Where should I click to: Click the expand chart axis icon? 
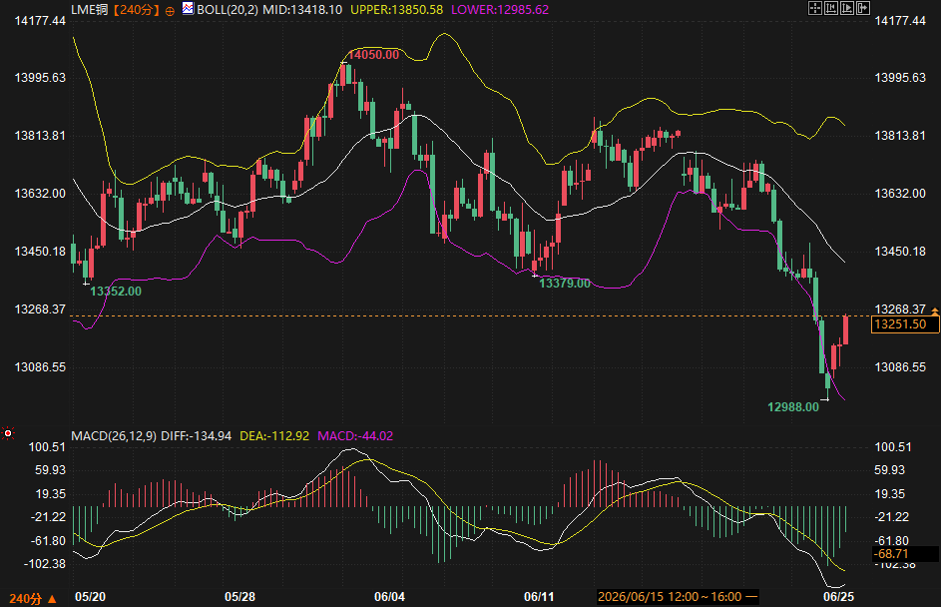coord(847,8)
